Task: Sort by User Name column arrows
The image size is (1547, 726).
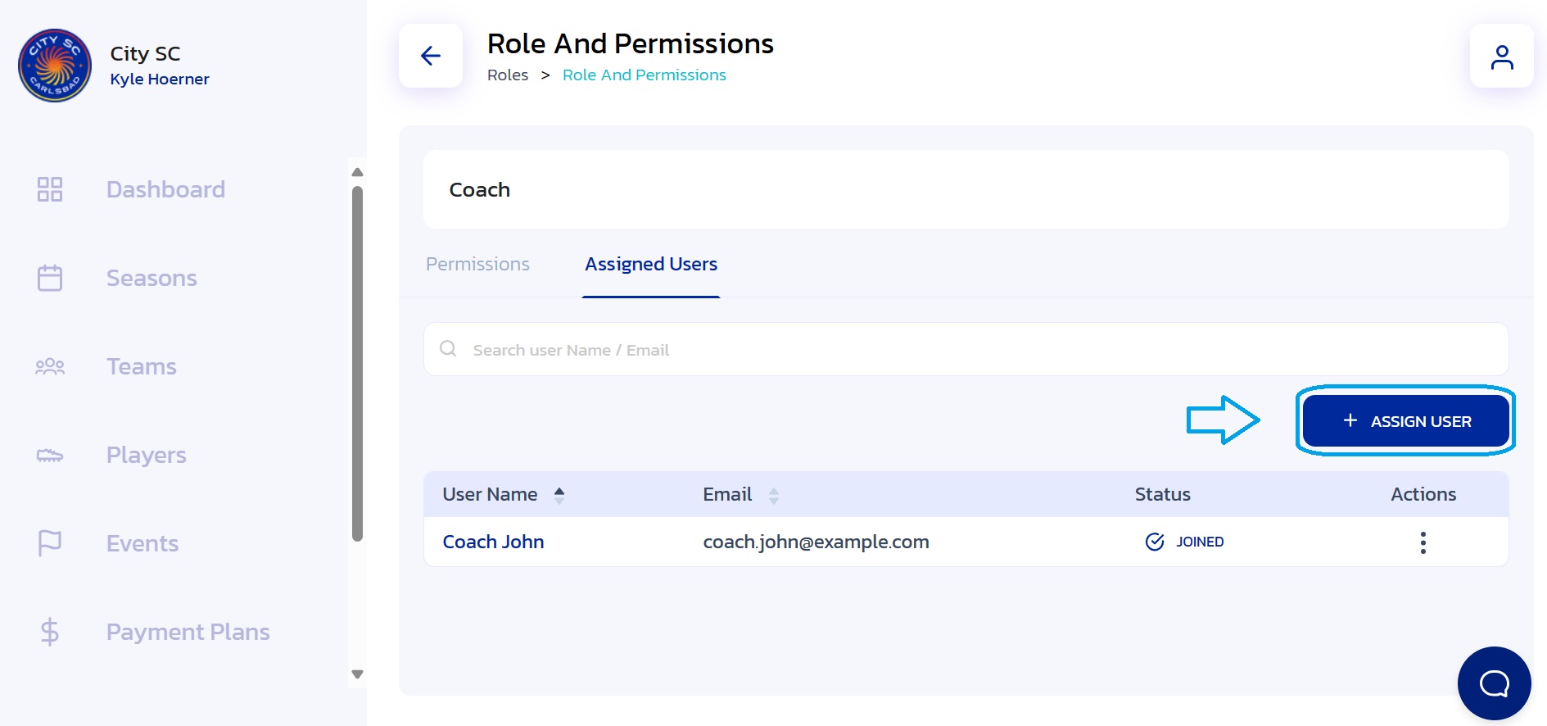Action: pos(559,495)
